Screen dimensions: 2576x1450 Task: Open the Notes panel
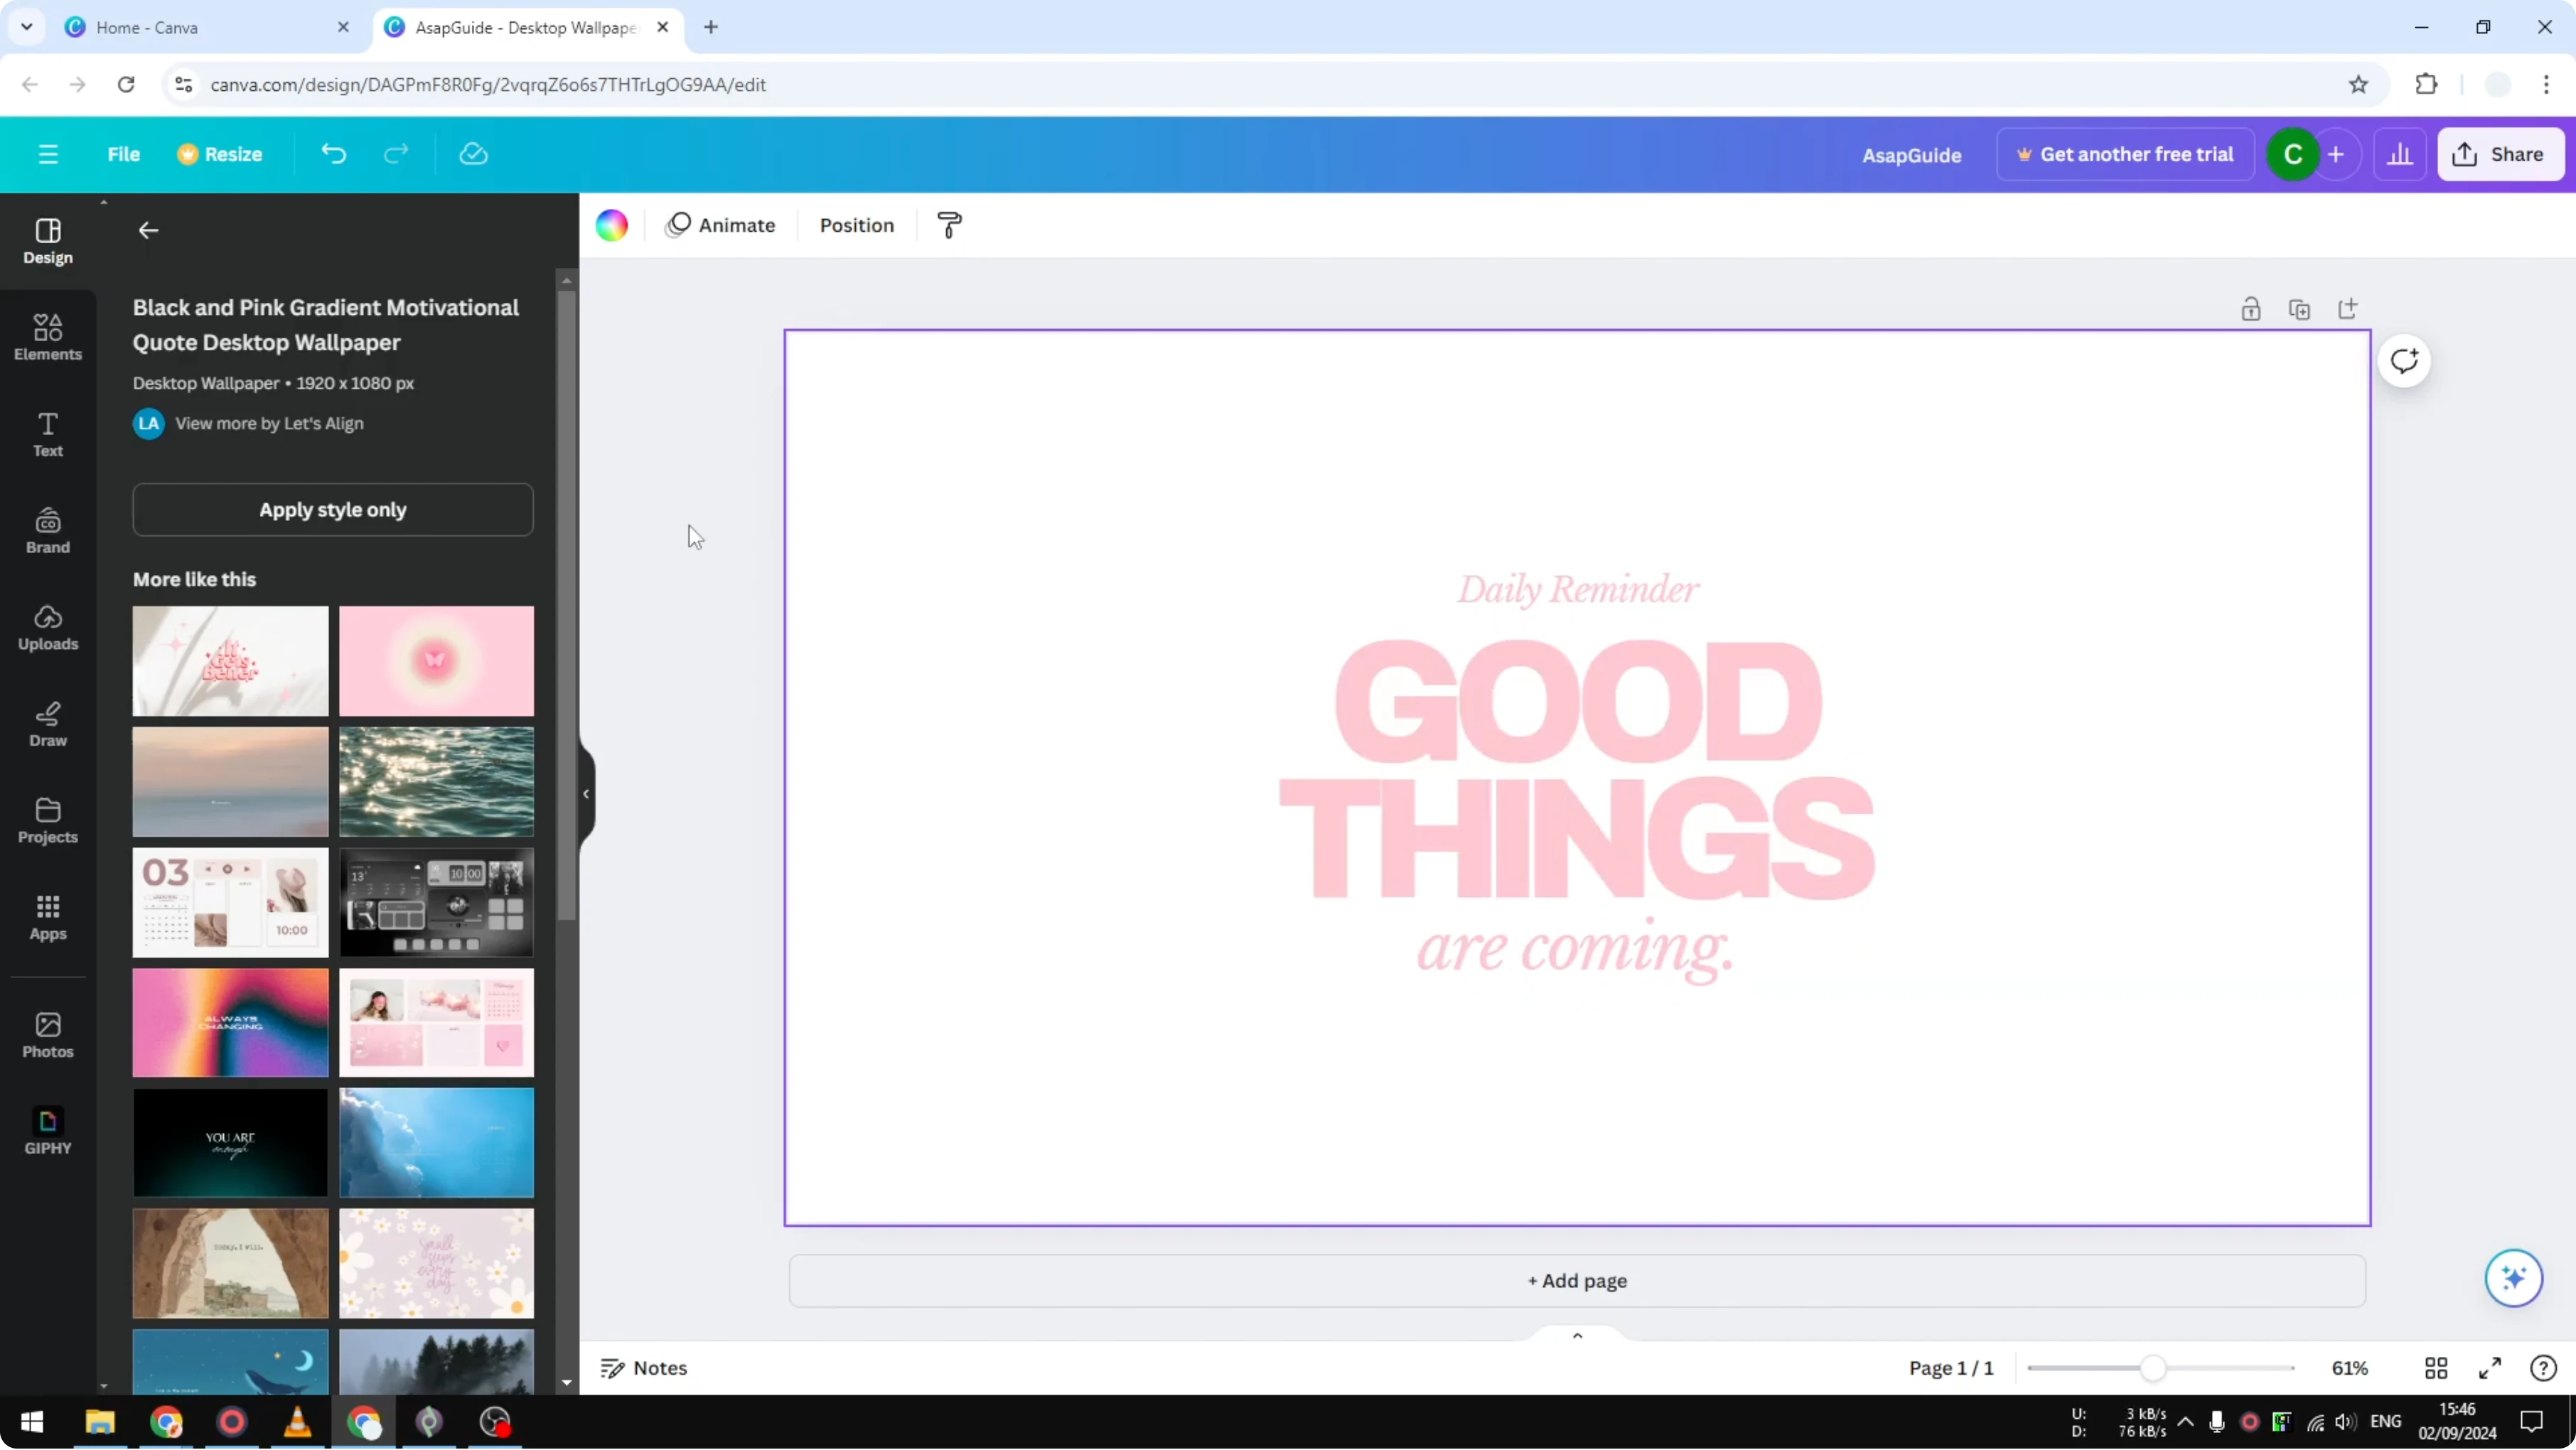[x=644, y=1368]
